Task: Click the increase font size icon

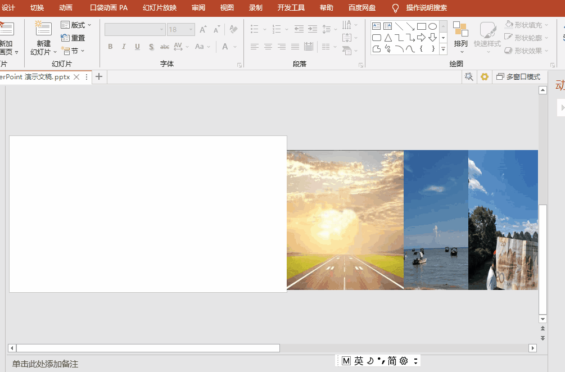Action: (203, 30)
